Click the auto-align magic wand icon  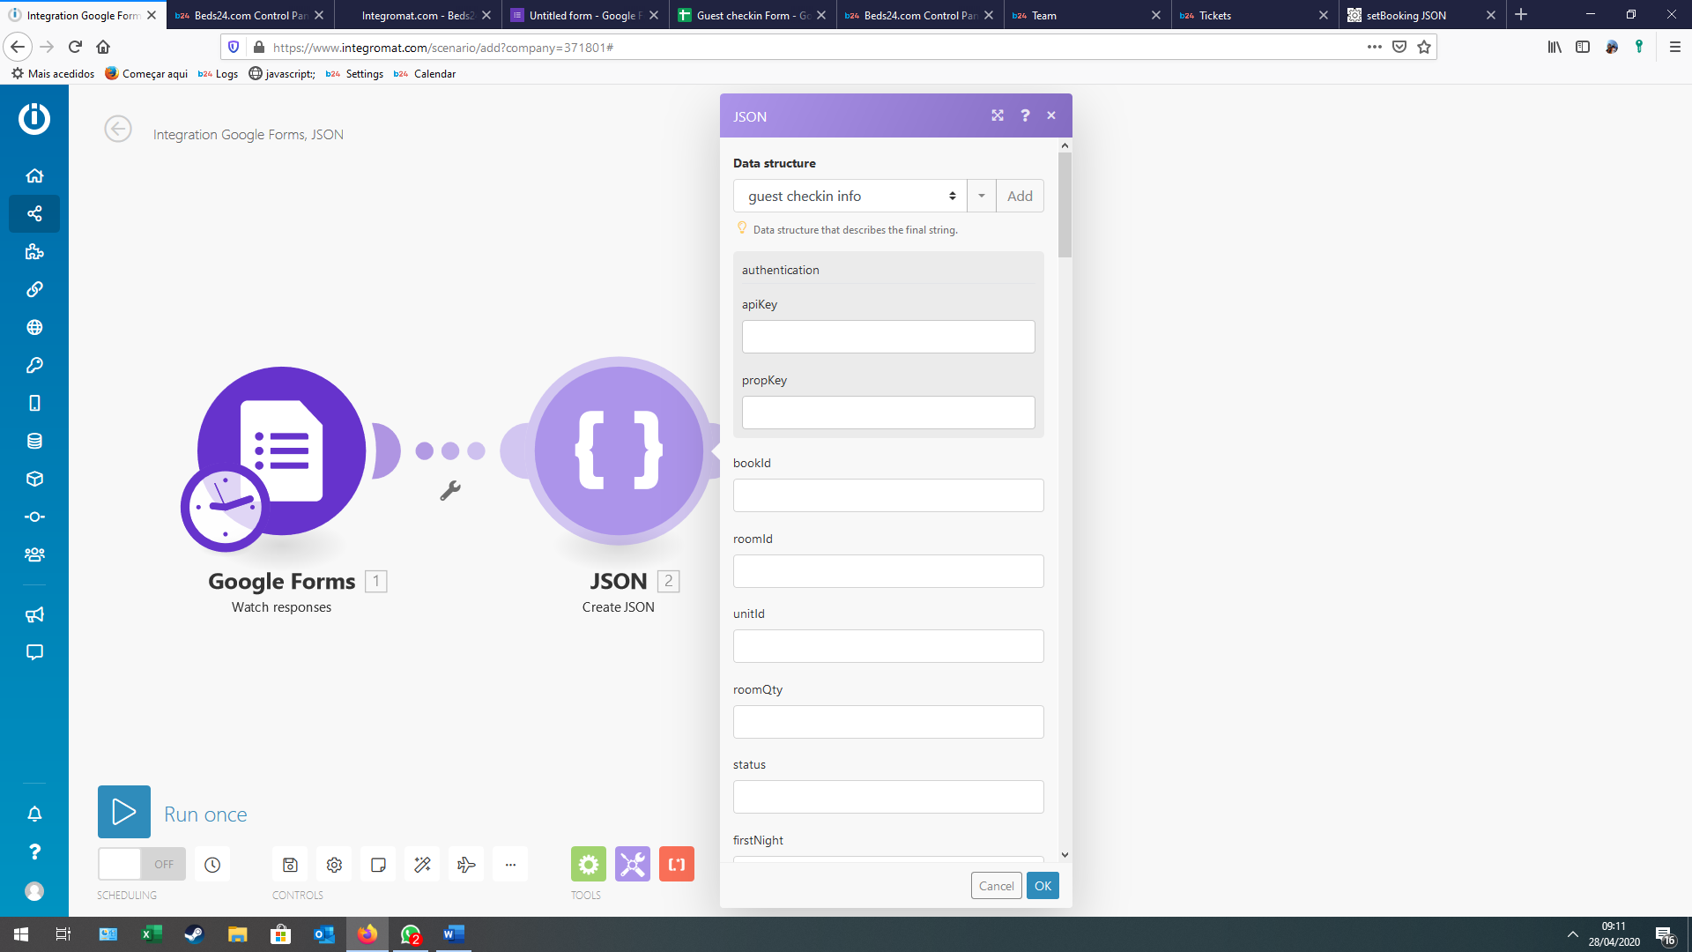(x=422, y=865)
